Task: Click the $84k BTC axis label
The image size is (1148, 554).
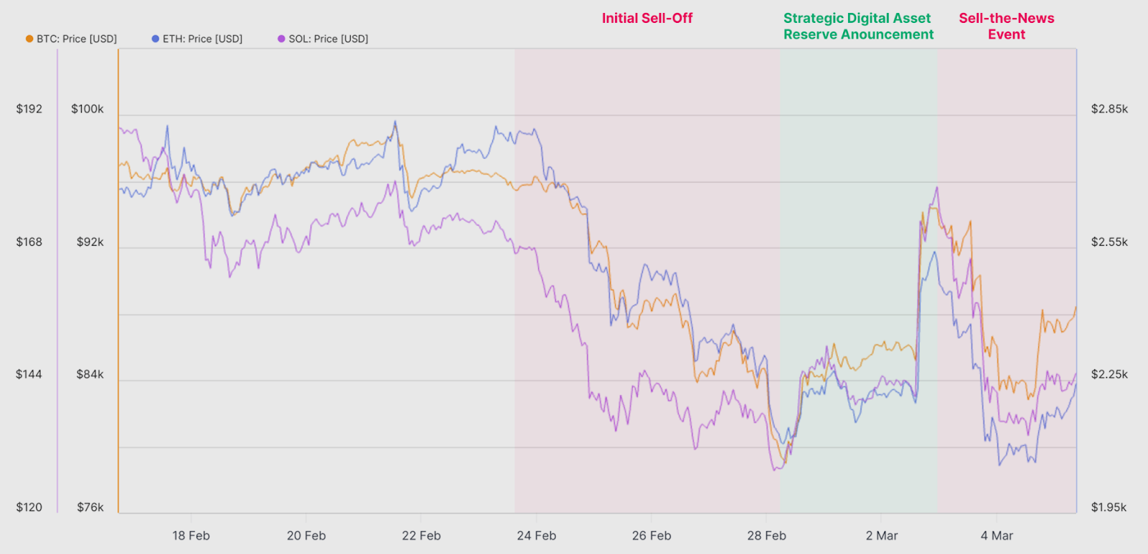Action: [x=90, y=374]
